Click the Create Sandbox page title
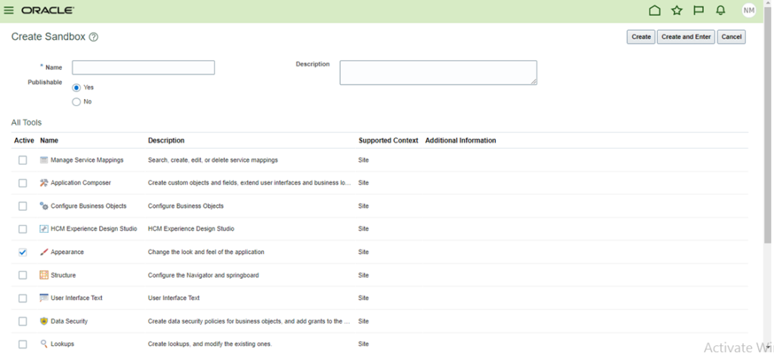Image resolution: width=774 pixels, height=353 pixels. coord(48,37)
